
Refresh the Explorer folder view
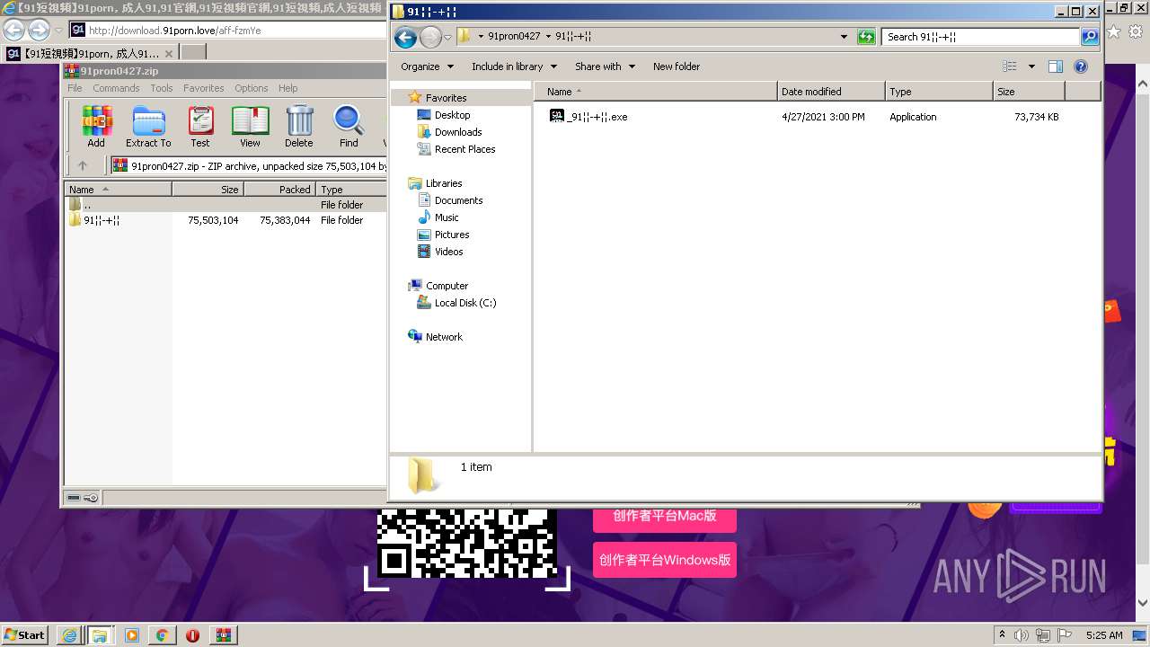pyautogui.click(x=866, y=37)
